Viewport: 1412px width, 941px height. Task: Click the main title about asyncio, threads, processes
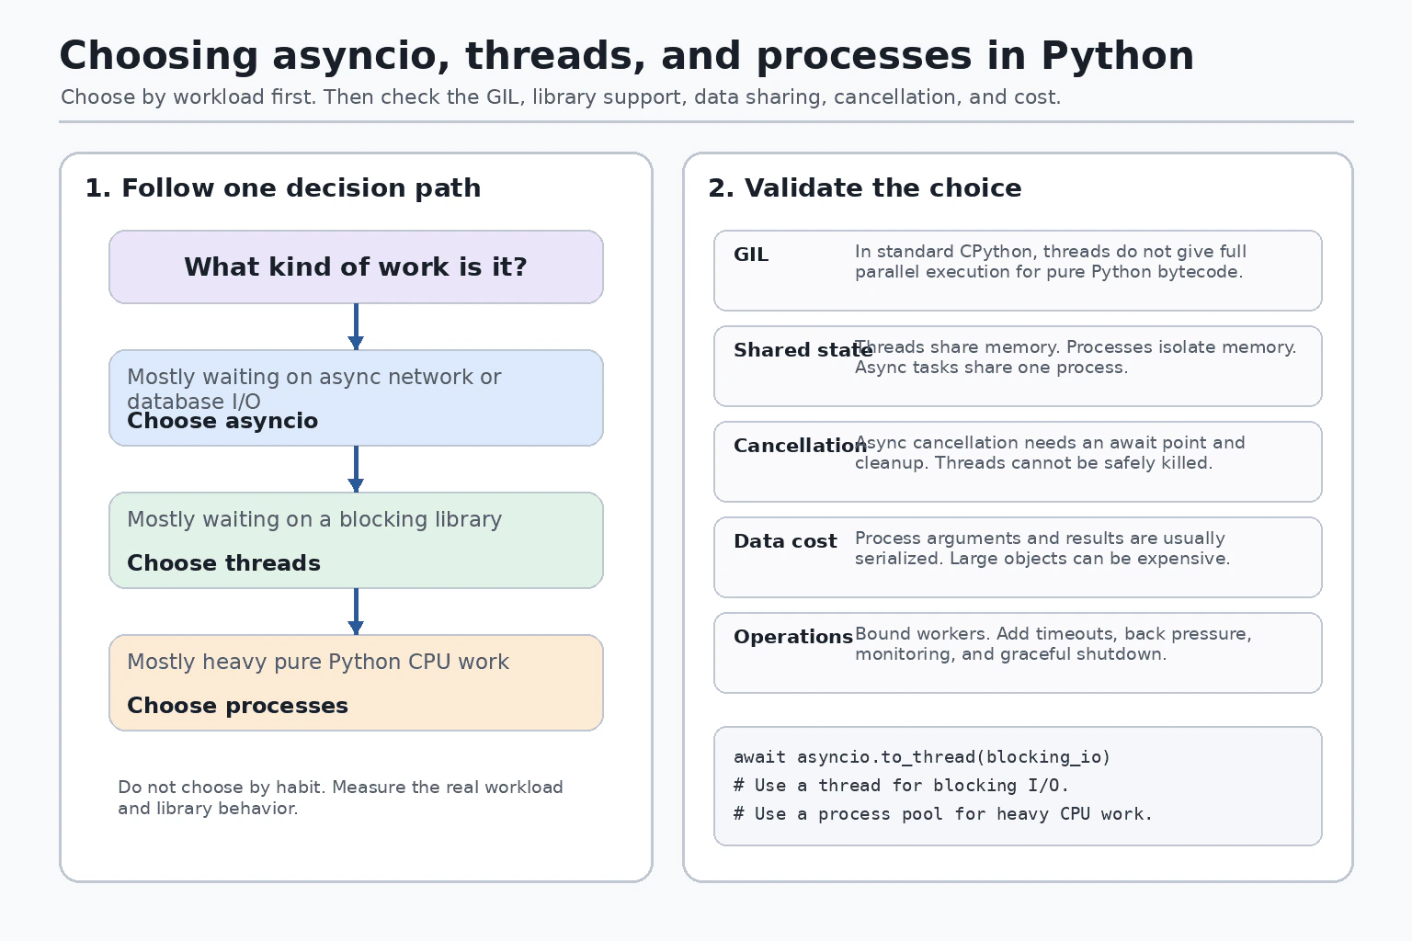tap(626, 56)
